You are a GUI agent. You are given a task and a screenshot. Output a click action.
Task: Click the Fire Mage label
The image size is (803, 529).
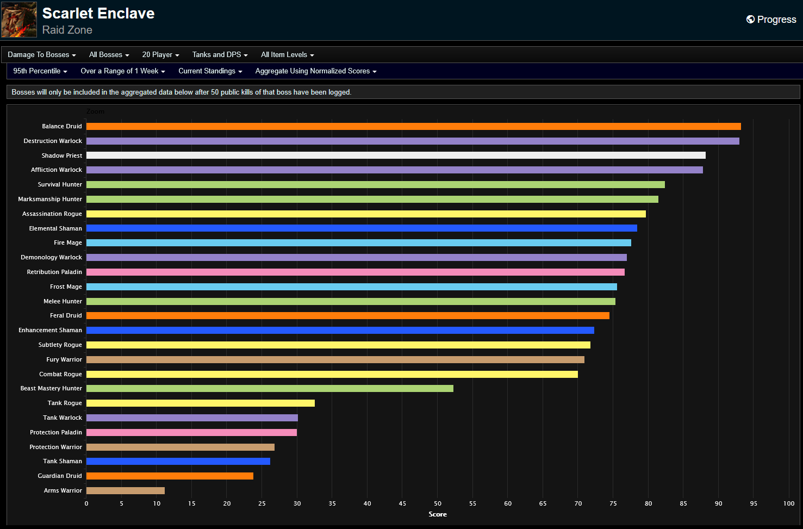68,242
